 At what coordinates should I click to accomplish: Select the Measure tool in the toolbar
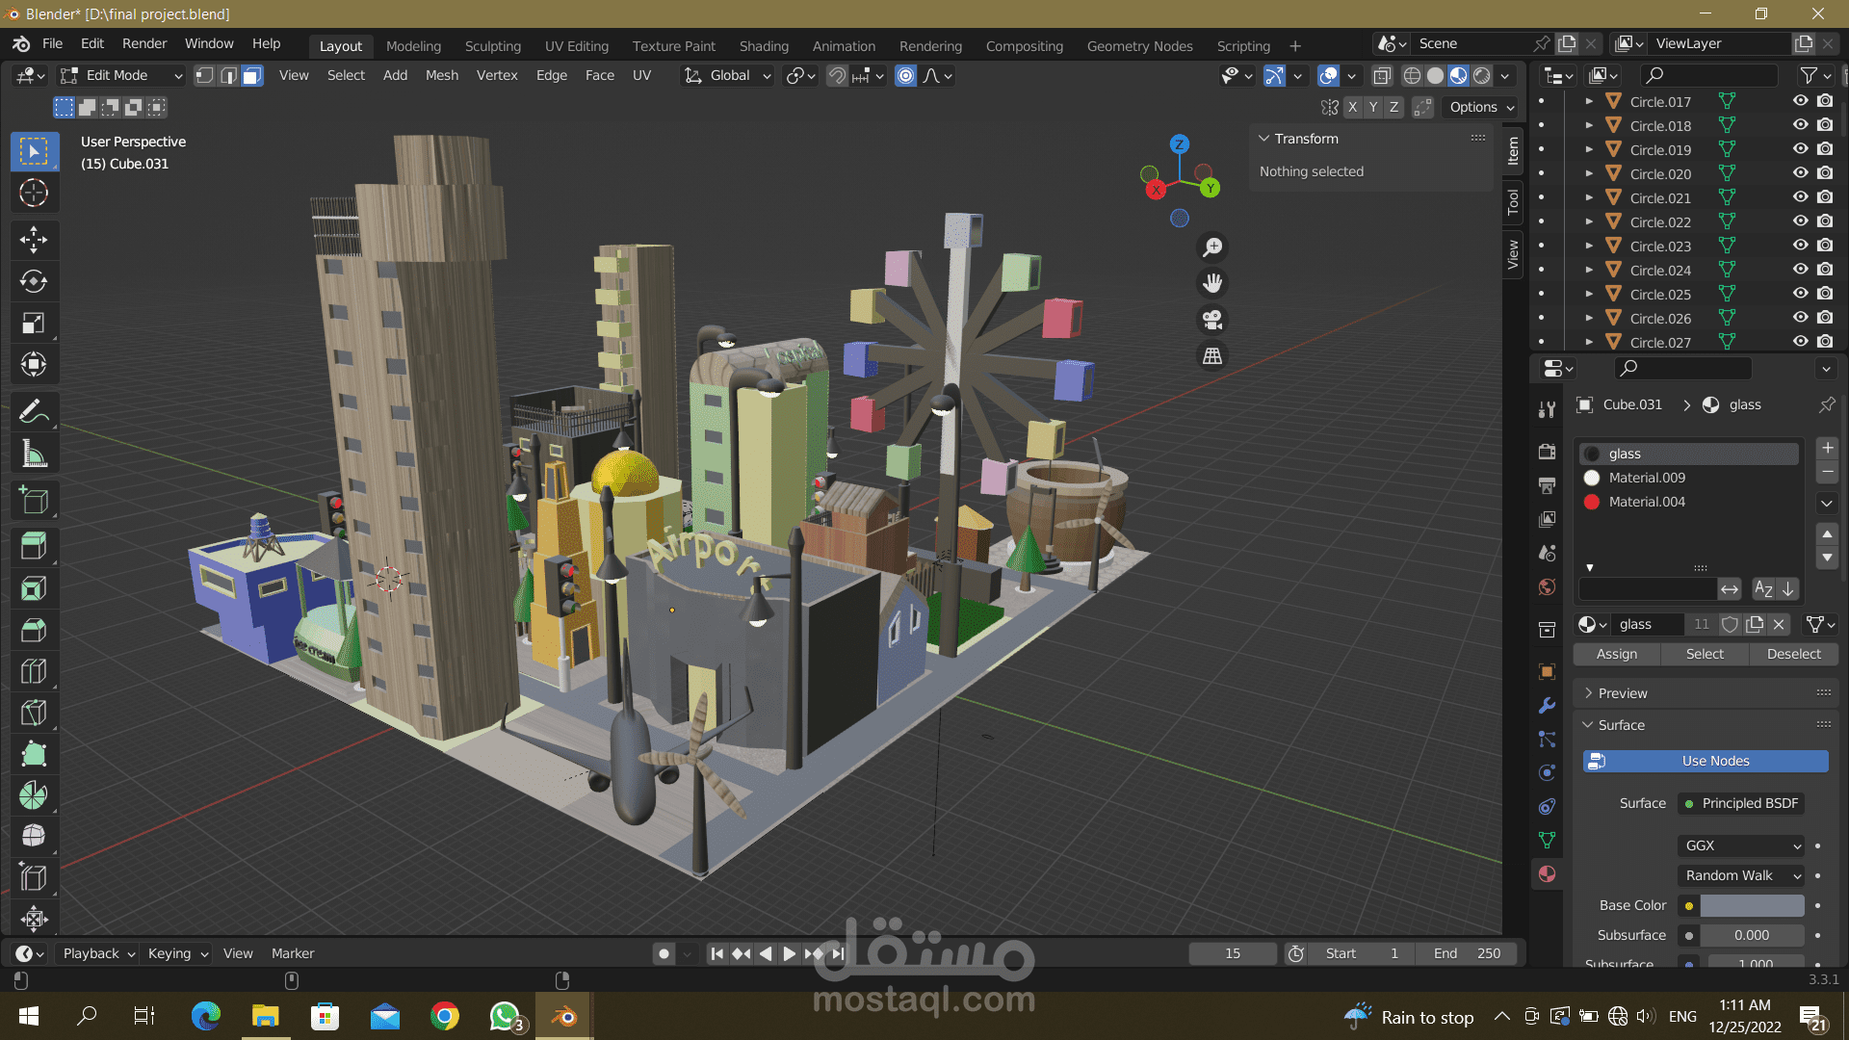point(34,454)
